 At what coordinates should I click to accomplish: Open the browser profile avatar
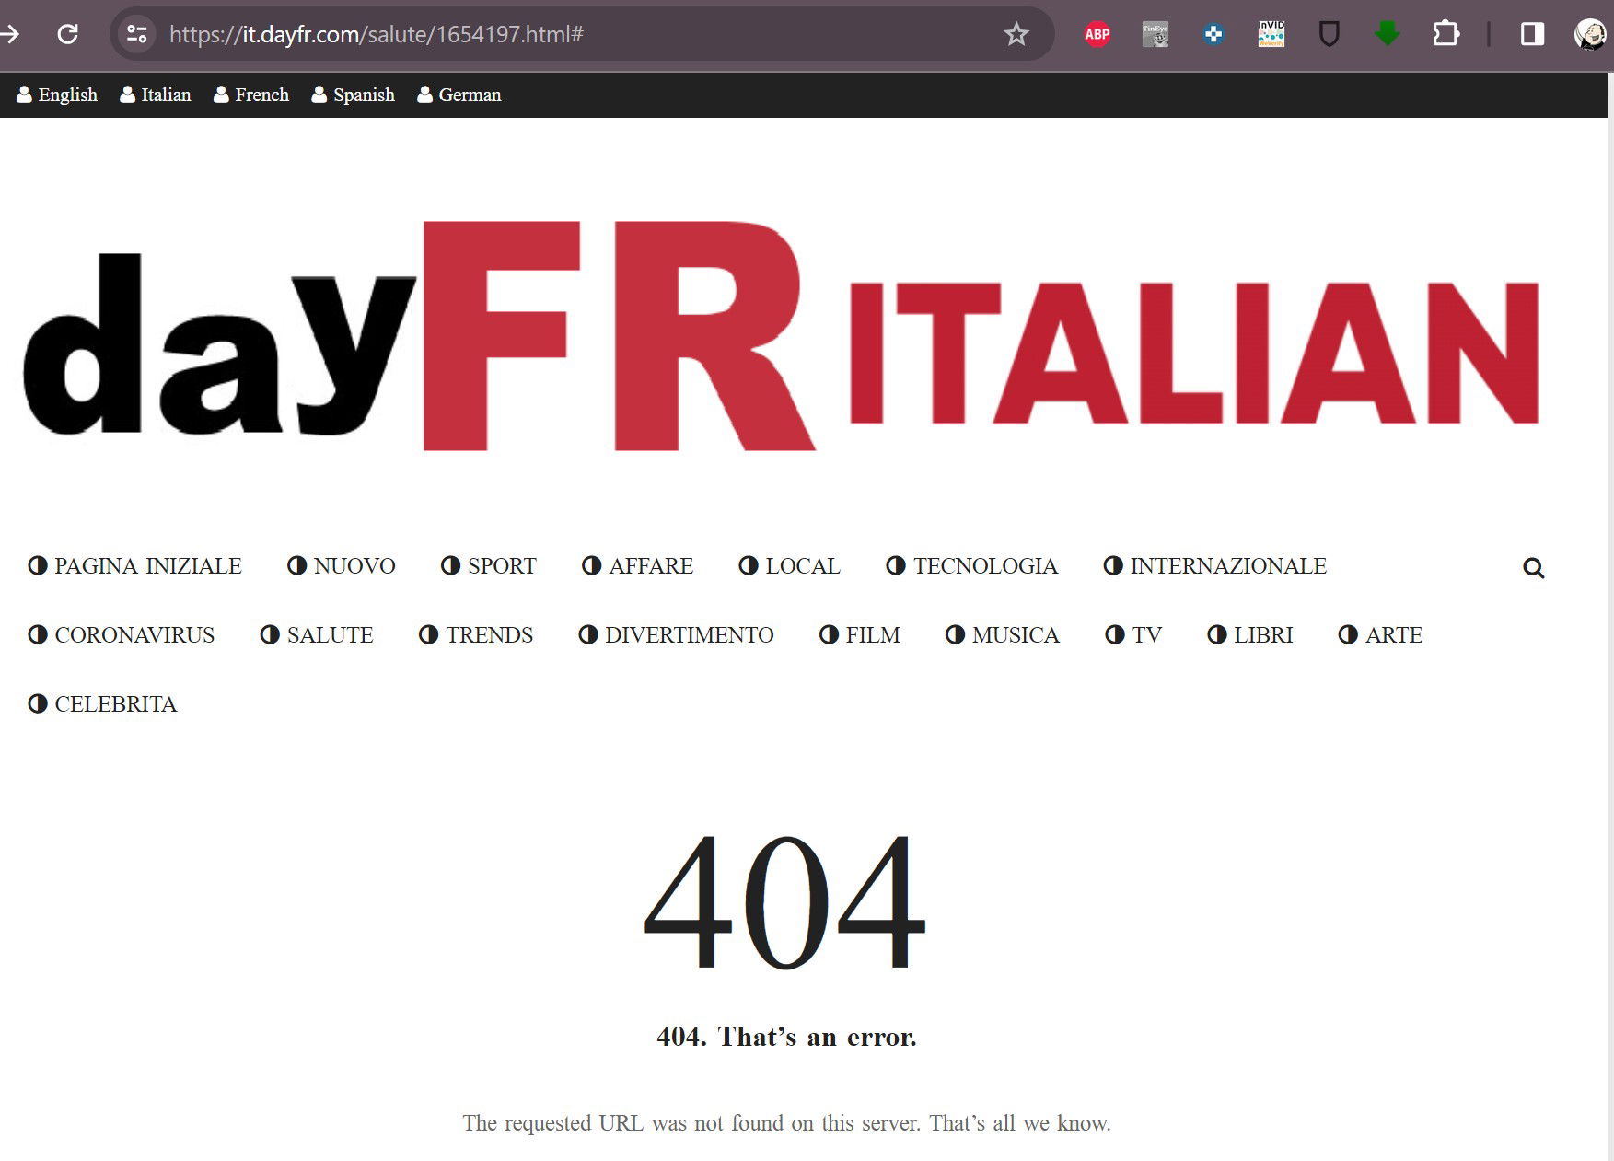tap(1590, 34)
